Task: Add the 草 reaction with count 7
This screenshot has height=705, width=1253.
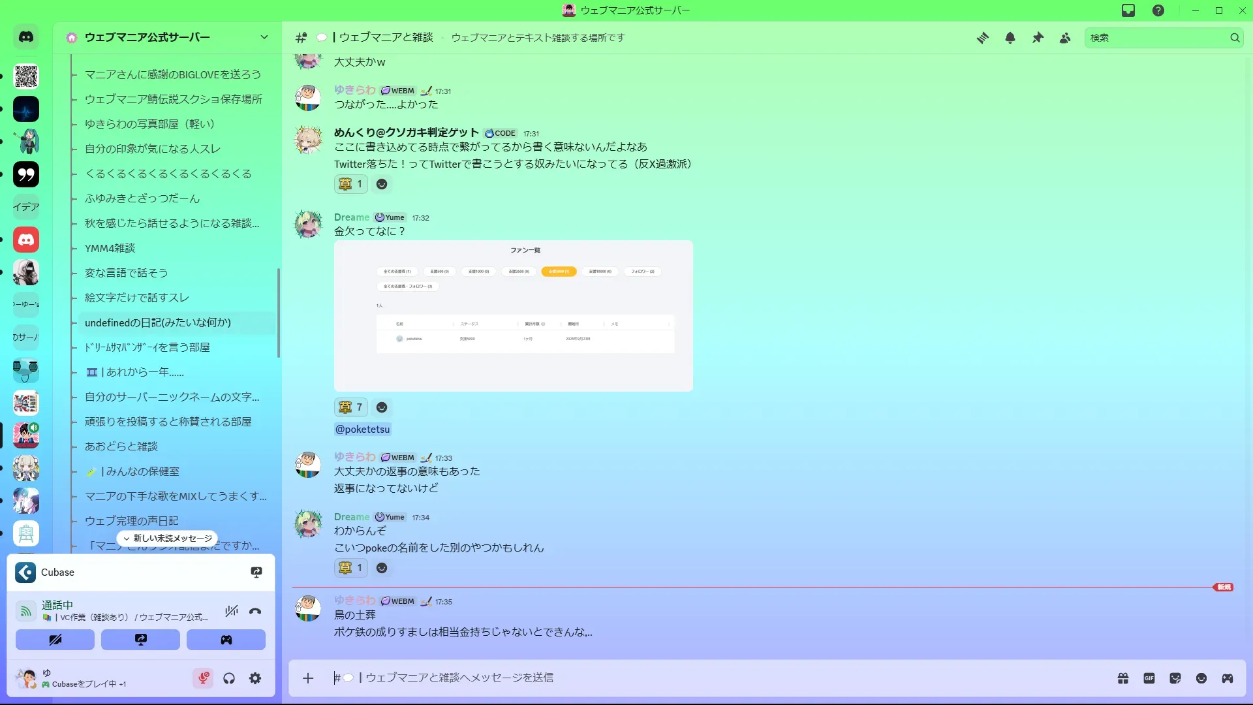Action: click(x=351, y=407)
